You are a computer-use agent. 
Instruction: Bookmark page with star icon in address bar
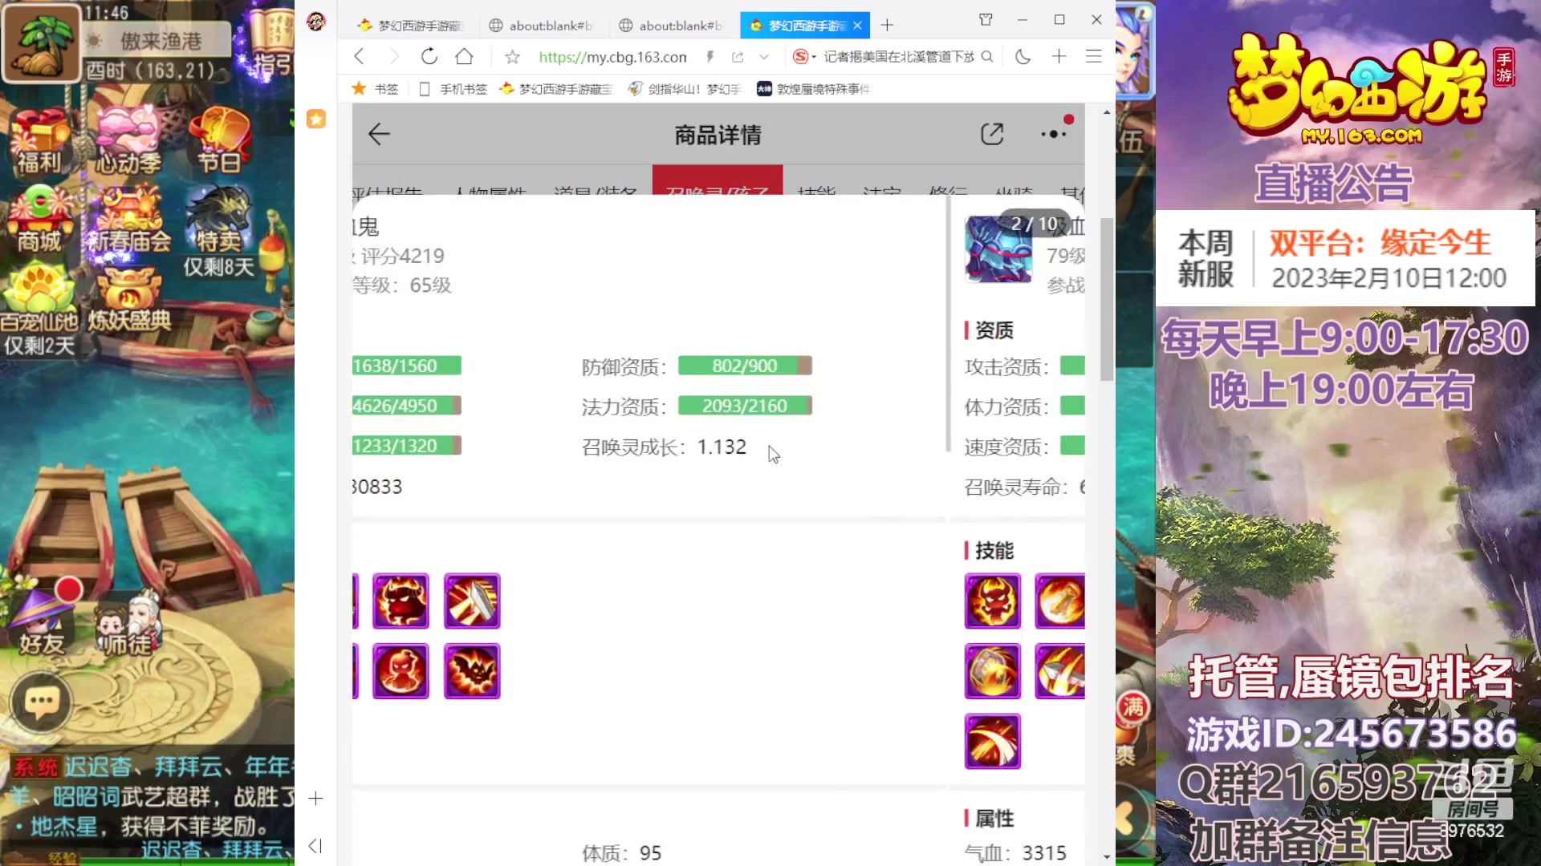tap(512, 57)
